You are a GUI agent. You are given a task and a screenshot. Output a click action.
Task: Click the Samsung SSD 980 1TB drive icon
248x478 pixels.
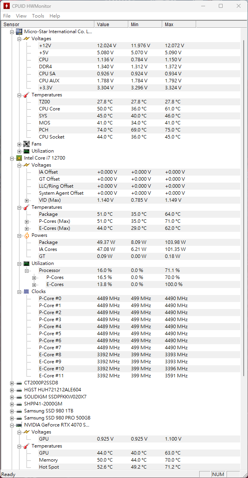coord(19,411)
